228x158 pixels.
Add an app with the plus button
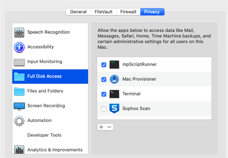click(101, 127)
